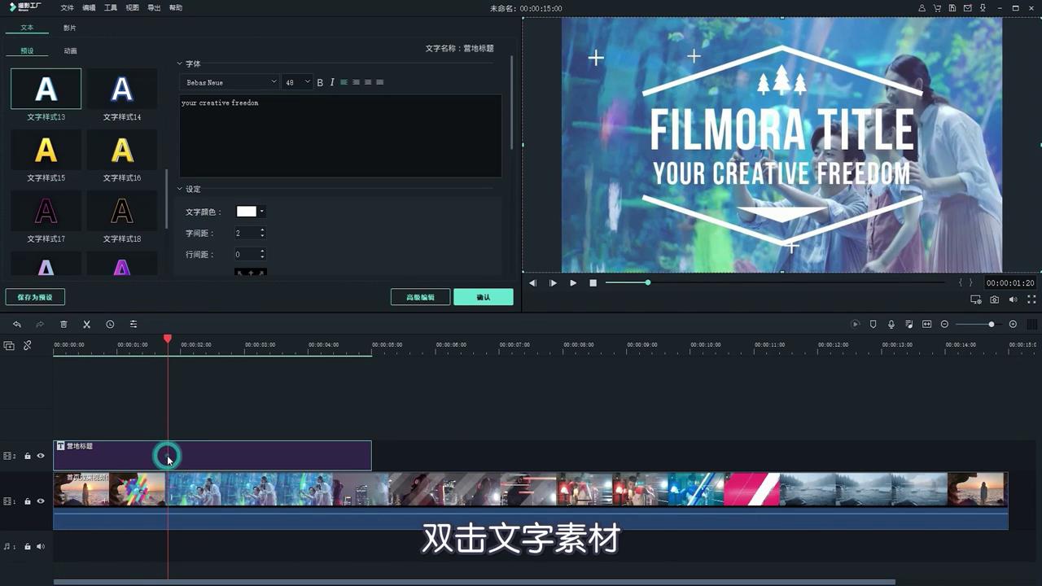
Task: Hide title track 2 with eye icon
Action: pos(41,457)
